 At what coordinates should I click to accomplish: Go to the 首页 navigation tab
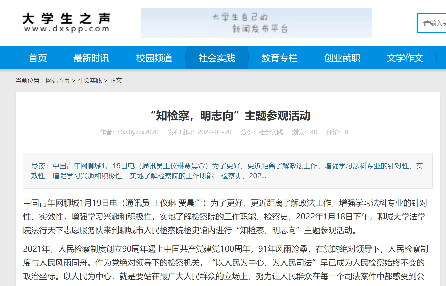click(38, 58)
